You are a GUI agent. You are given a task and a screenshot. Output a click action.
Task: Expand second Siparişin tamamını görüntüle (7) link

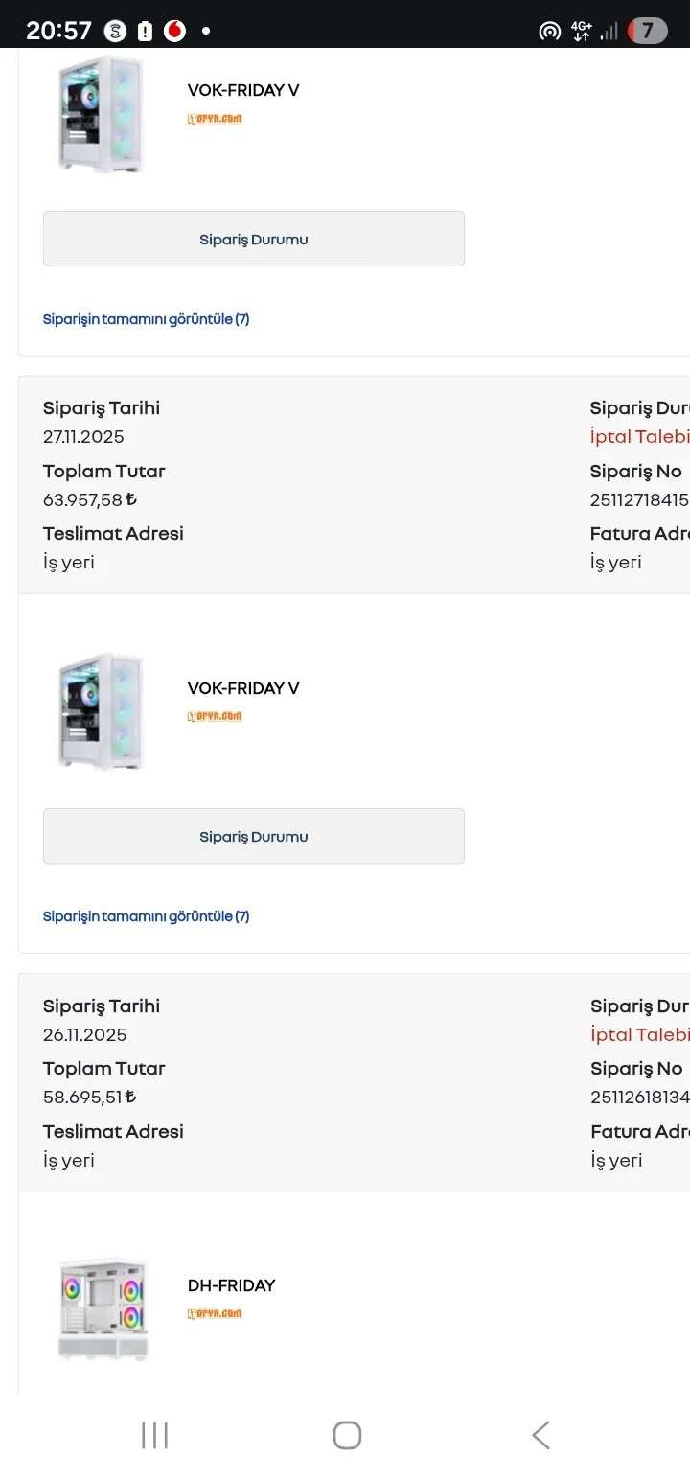coord(146,916)
